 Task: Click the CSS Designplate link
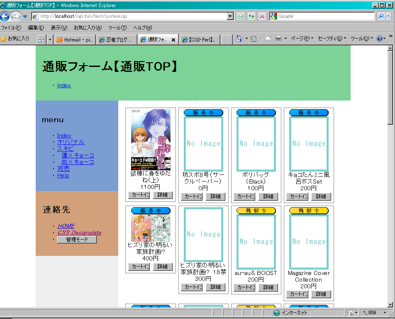point(79,233)
